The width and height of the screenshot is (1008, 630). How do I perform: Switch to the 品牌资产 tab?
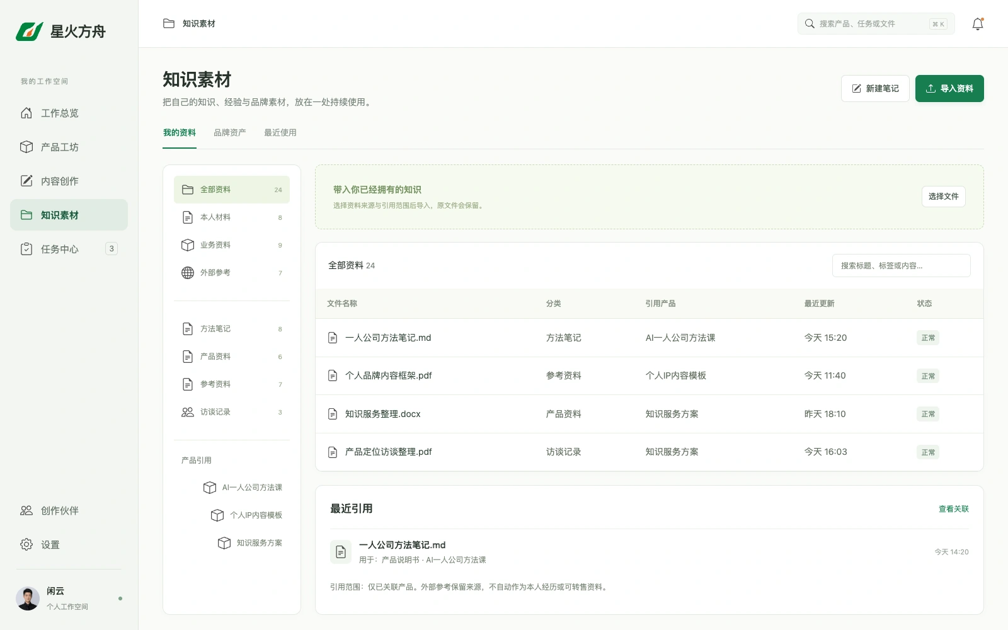coord(230,133)
